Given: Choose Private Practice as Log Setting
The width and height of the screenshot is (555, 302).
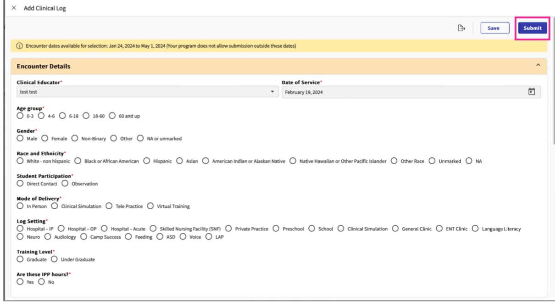Looking at the screenshot, I should [x=228, y=229].
